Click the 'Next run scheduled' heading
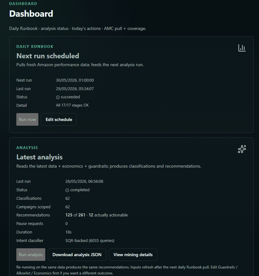This screenshot has width=259, height=276. (47, 56)
